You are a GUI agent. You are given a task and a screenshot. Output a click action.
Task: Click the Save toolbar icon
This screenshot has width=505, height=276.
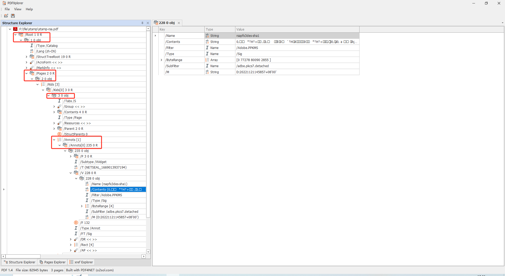[13, 16]
